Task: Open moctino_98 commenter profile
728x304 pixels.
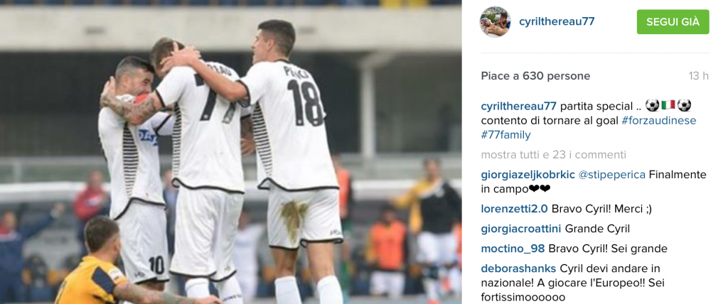Action: pos(513,249)
